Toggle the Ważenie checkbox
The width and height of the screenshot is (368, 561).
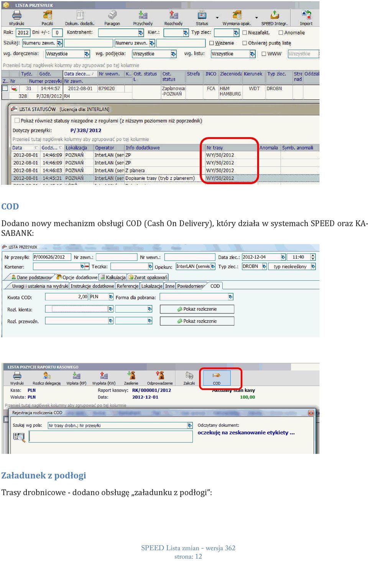click(x=212, y=43)
